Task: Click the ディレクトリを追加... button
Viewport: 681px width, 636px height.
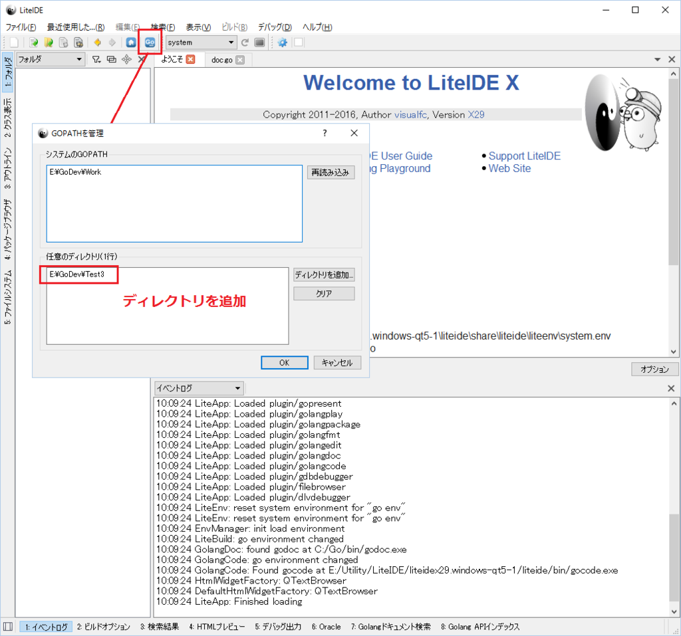Action: coord(324,275)
